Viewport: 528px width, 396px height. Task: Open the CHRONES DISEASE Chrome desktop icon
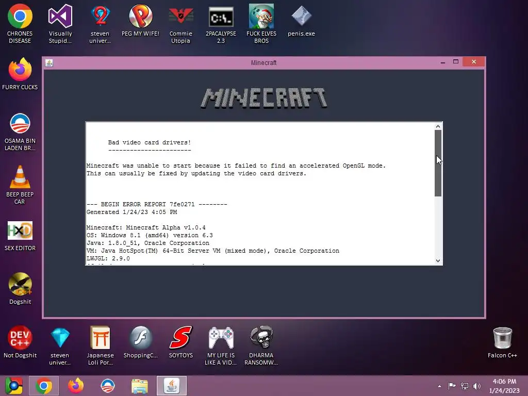coord(20,24)
